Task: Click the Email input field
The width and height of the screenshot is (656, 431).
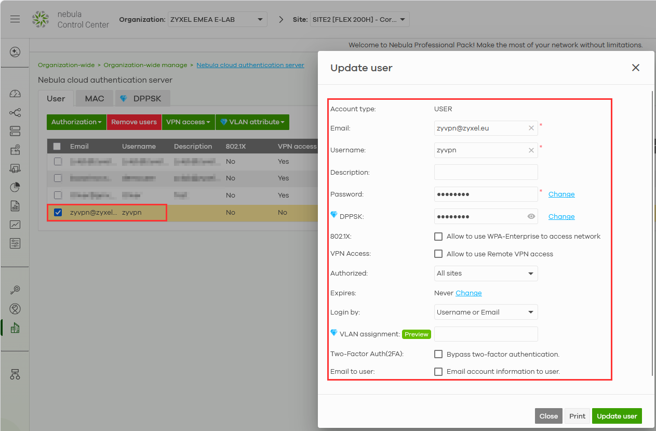Action: [486, 128]
